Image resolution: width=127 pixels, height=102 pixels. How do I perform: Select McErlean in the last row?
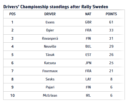tap(50, 95)
